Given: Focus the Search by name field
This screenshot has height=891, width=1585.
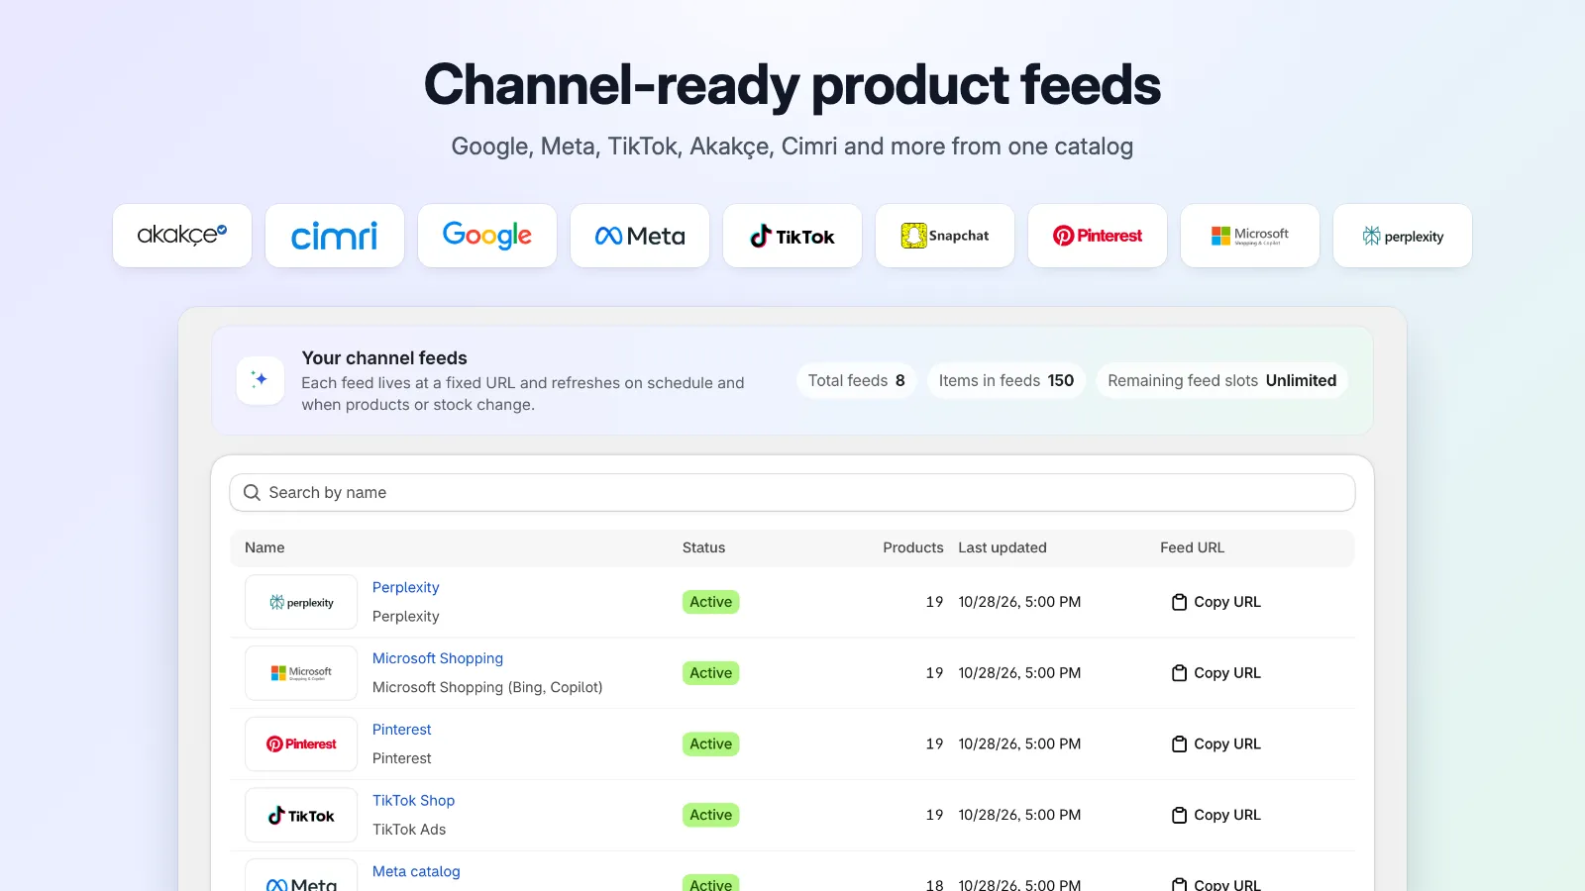Looking at the screenshot, I should [792, 493].
